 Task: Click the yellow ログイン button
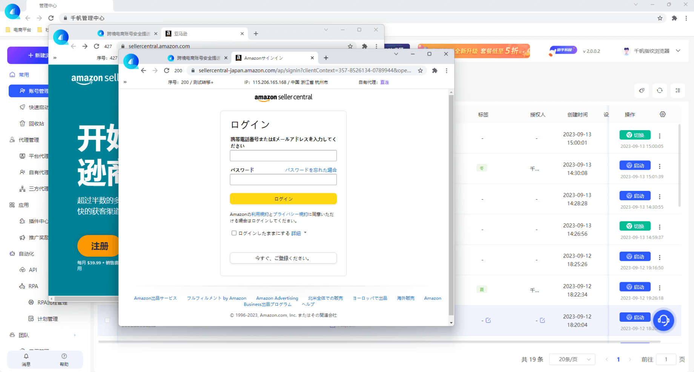[x=283, y=199]
